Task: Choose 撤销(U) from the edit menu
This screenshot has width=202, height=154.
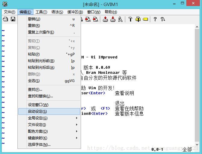Action: pyautogui.click(x=49, y=19)
